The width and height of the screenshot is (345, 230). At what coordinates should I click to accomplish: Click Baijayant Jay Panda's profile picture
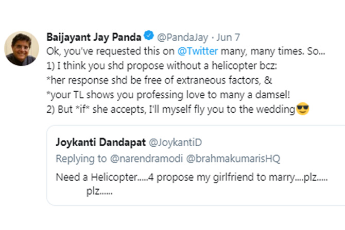(x=22, y=48)
